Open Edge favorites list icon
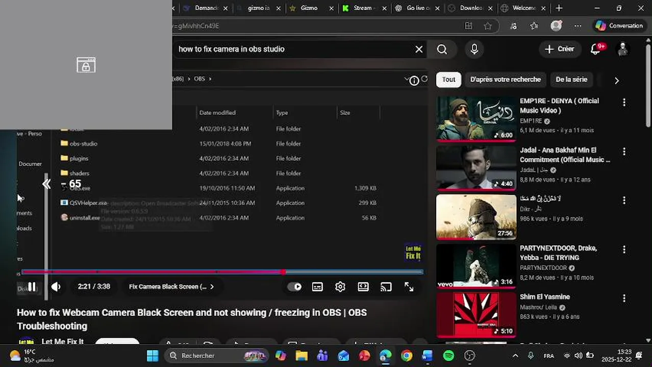 pyautogui.click(x=534, y=26)
